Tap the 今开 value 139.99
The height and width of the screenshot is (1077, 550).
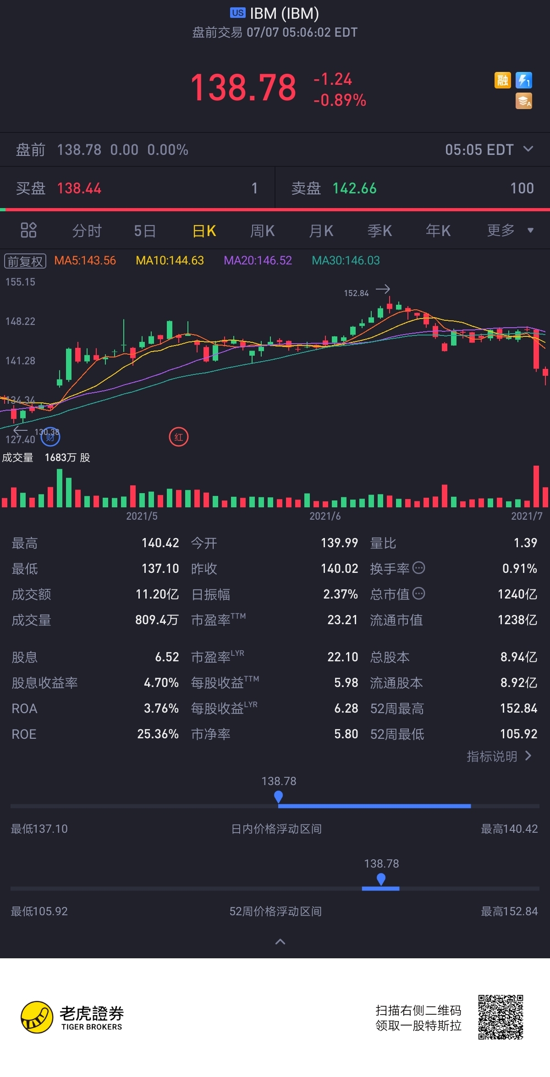(339, 543)
